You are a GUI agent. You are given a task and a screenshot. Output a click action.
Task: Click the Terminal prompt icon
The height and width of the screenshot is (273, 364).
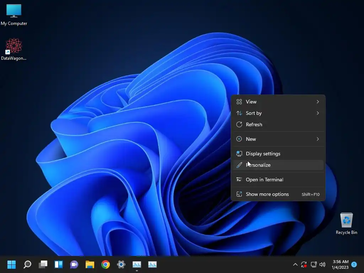[239, 180]
